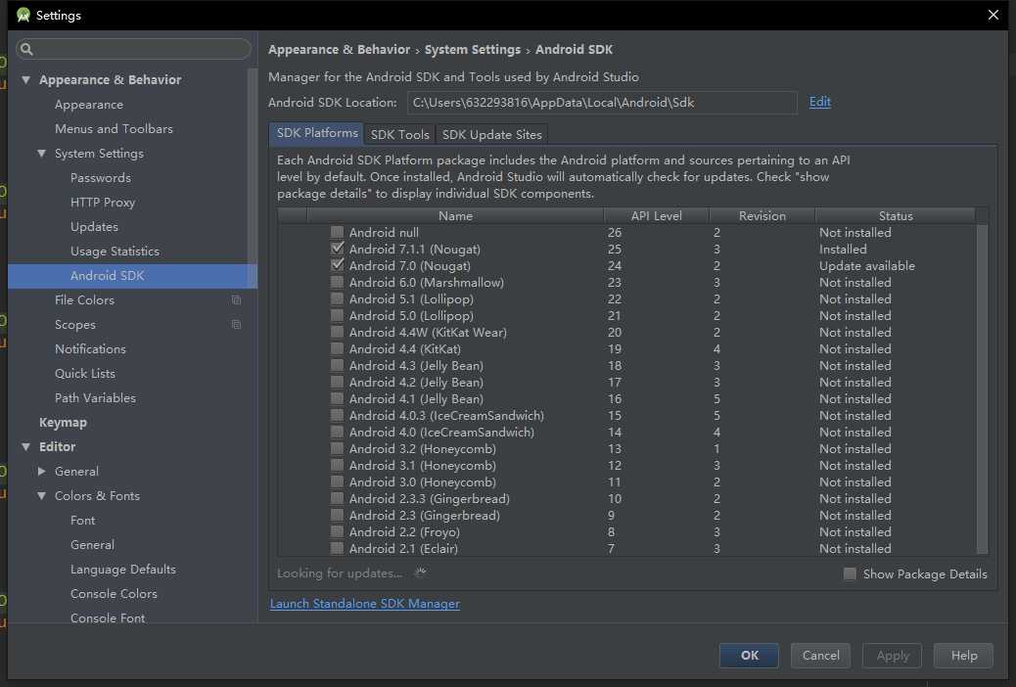Click the Edit link for SDK location
The height and width of the screenshot is (687, 1016).
click(x=819, y=102)
